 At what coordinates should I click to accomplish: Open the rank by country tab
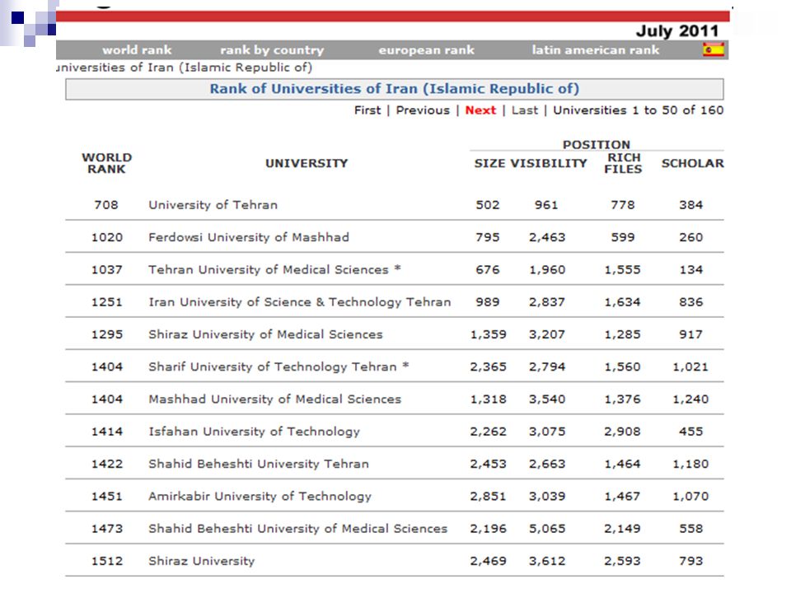272,50
